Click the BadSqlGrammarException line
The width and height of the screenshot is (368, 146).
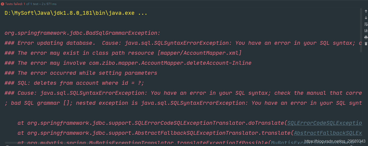(82, 33)
